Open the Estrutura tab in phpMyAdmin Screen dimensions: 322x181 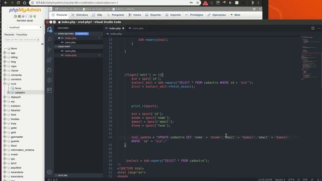(79, 15)
